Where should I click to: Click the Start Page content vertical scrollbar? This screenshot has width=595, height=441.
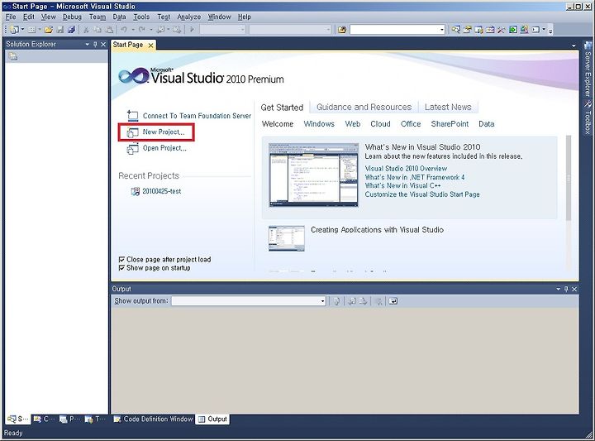click(x=568, y=178)
